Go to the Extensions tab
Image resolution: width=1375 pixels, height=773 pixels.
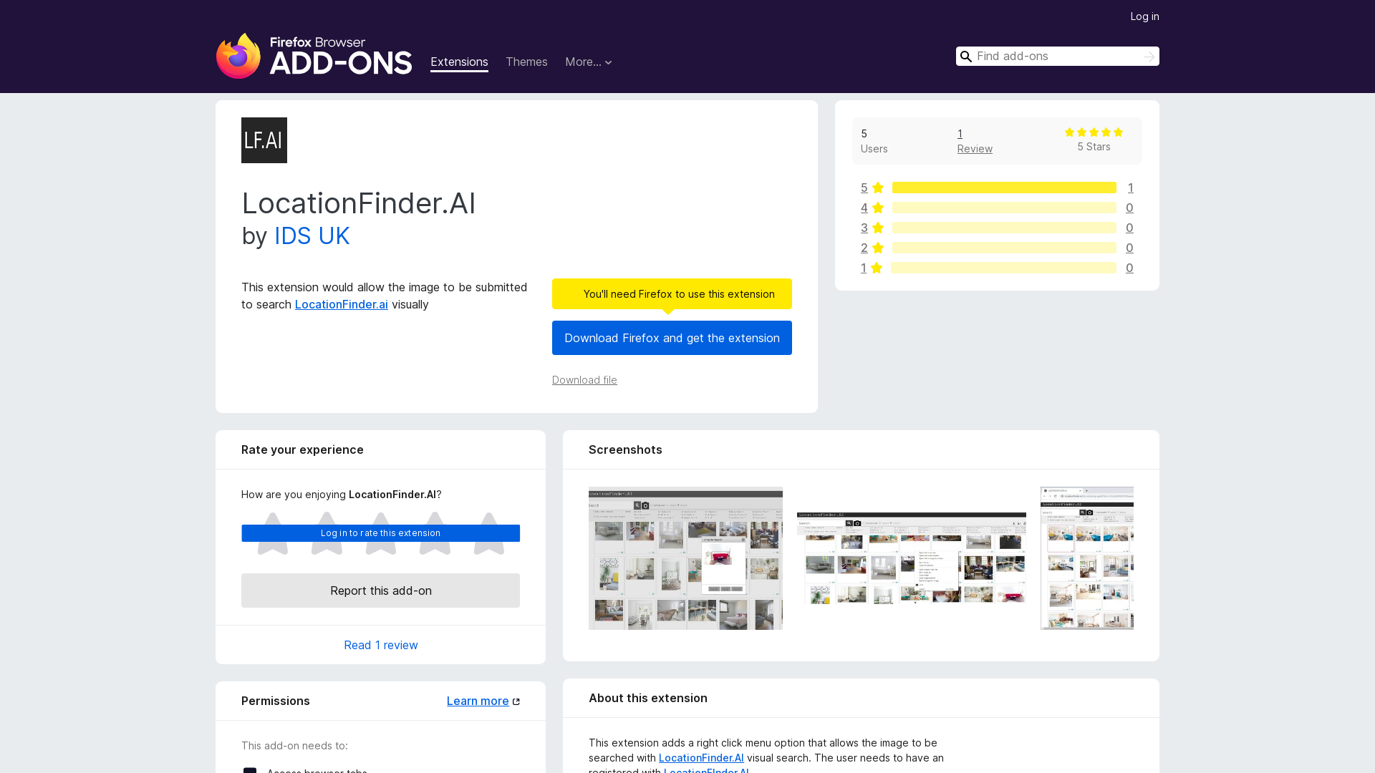[x=459, y=62]
